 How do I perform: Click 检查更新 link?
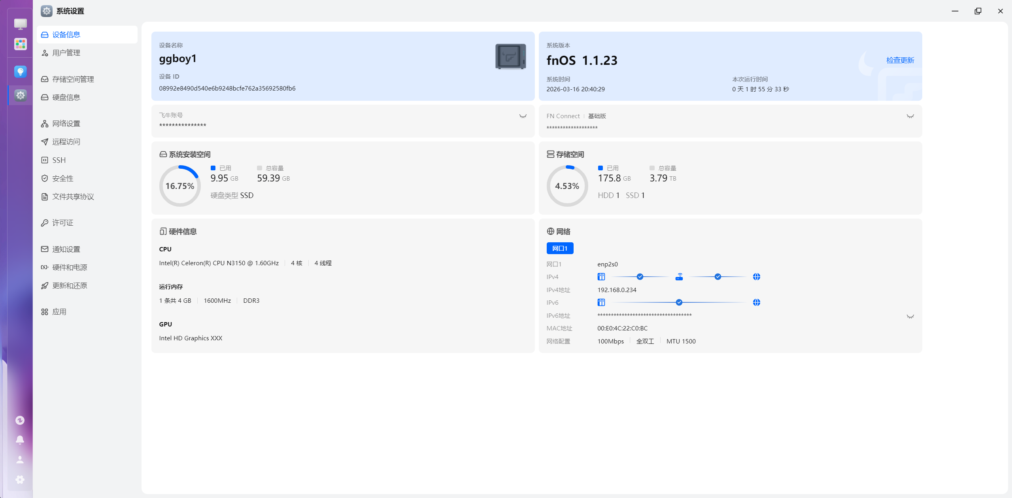[900, 60]
